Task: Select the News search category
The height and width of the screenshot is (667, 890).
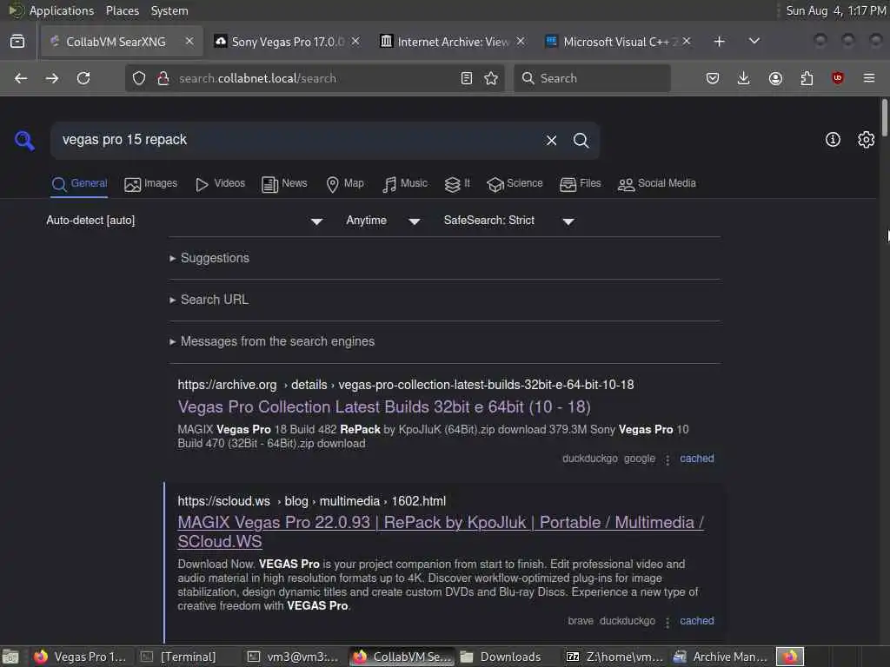Action: point(284,184)
